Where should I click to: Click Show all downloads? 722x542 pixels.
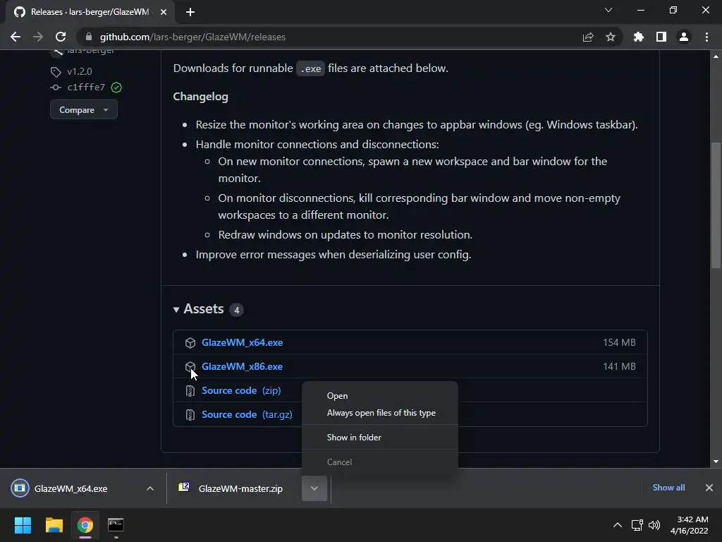tap(668, 488)
